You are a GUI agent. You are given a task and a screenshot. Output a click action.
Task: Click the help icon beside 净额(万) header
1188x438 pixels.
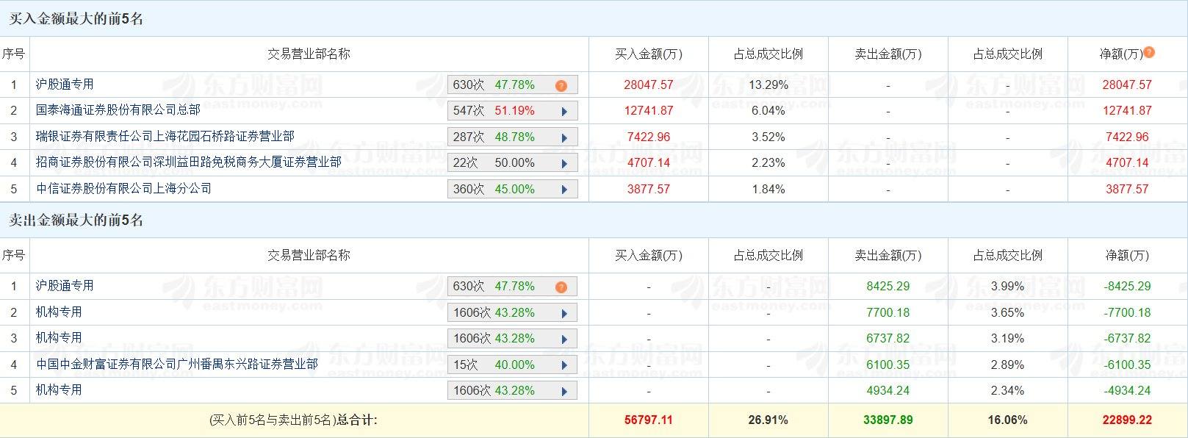pos(1148,53)
